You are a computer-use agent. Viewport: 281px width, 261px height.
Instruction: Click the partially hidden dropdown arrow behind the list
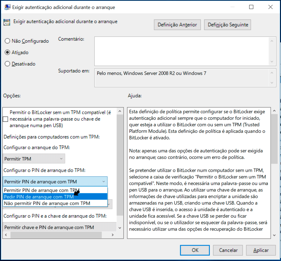(x=109, y=204)
